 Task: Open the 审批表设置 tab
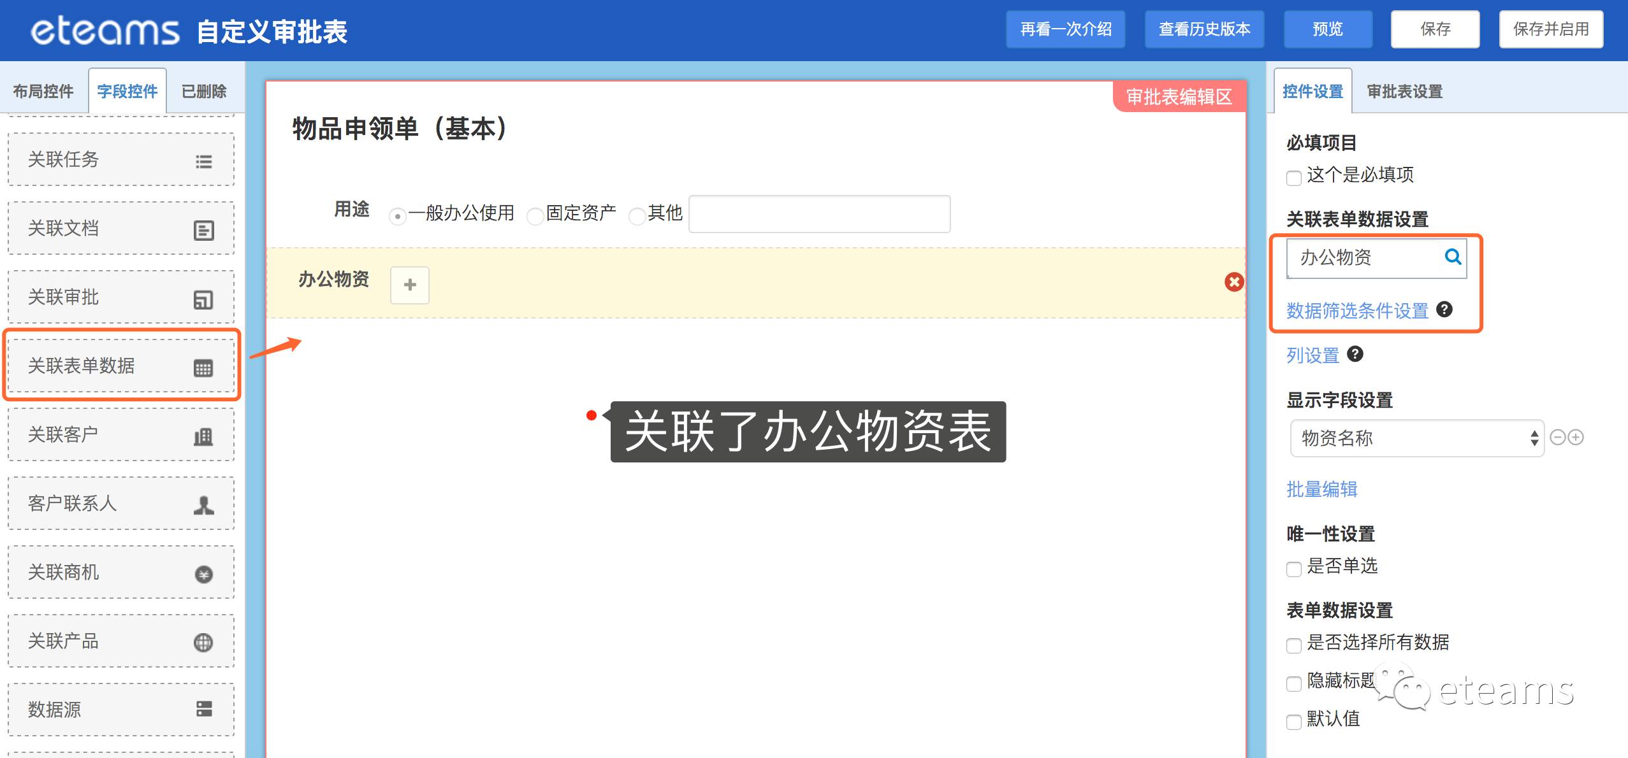(1404, 92)
